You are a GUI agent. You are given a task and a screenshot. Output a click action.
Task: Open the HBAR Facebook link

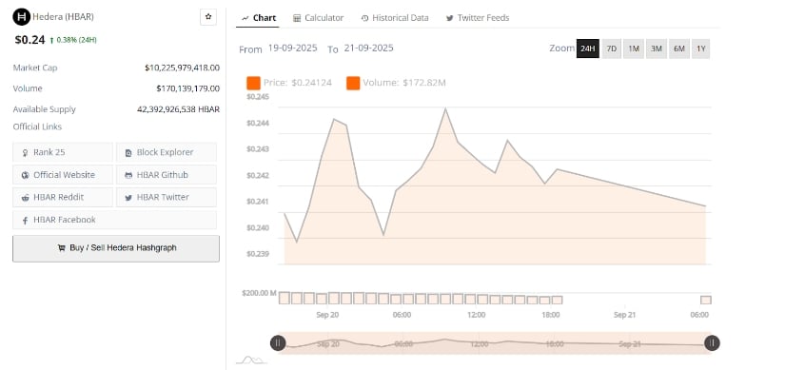(x=114, y=220)
